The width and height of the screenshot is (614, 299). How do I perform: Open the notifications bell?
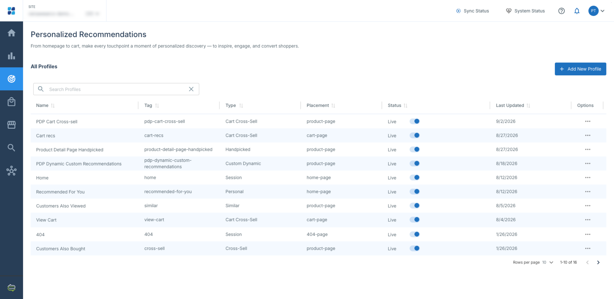coord(577,11)
